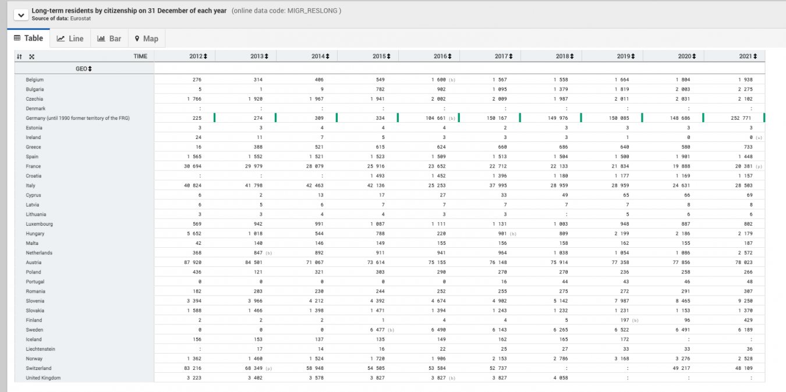Collapse the dataset title panel chevron
The height and width of the screenshot is (392, 786).
coord(21,15)
